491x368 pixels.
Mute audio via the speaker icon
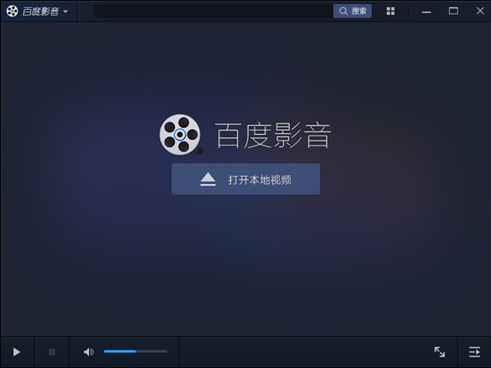88,352
